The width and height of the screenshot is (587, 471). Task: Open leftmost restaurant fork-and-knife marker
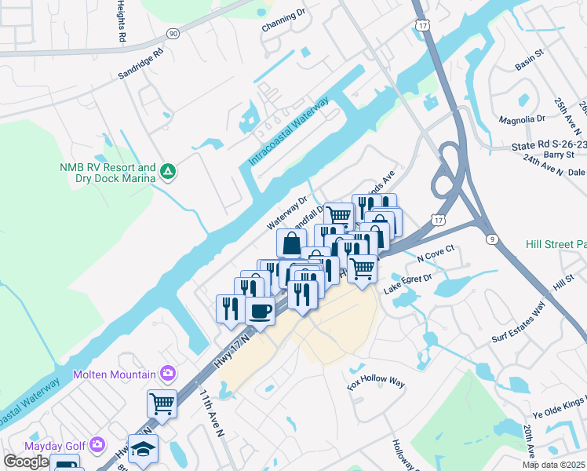231,309
